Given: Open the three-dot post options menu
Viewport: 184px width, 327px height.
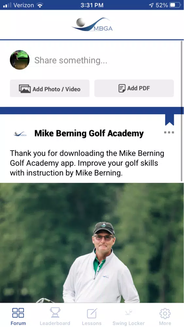Looking at the screenshot, I should pyautogui.click(x=169, y=132).
